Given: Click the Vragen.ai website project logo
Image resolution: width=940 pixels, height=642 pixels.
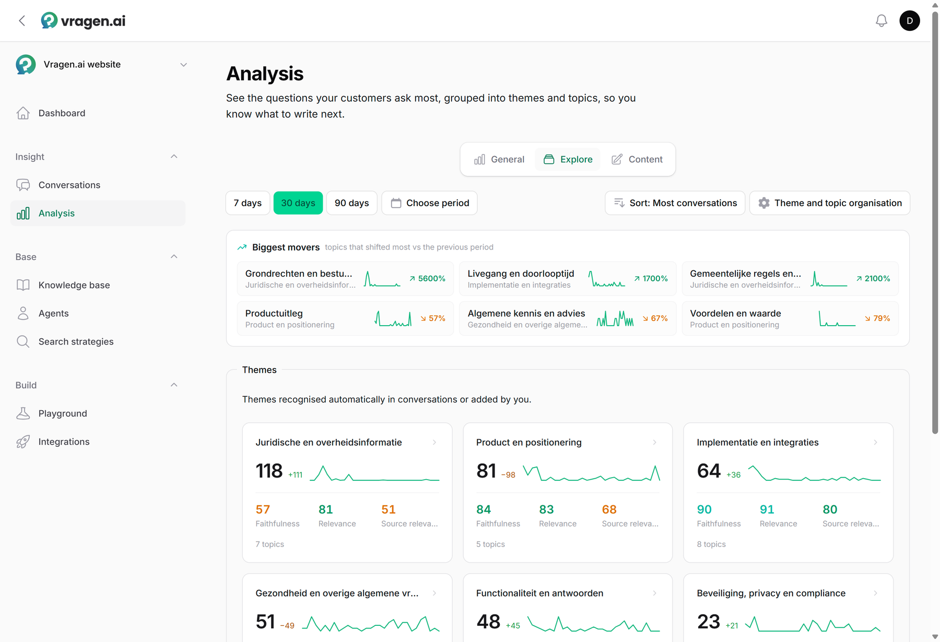Looking at the screenshot, I should click(x=26, y=65).
